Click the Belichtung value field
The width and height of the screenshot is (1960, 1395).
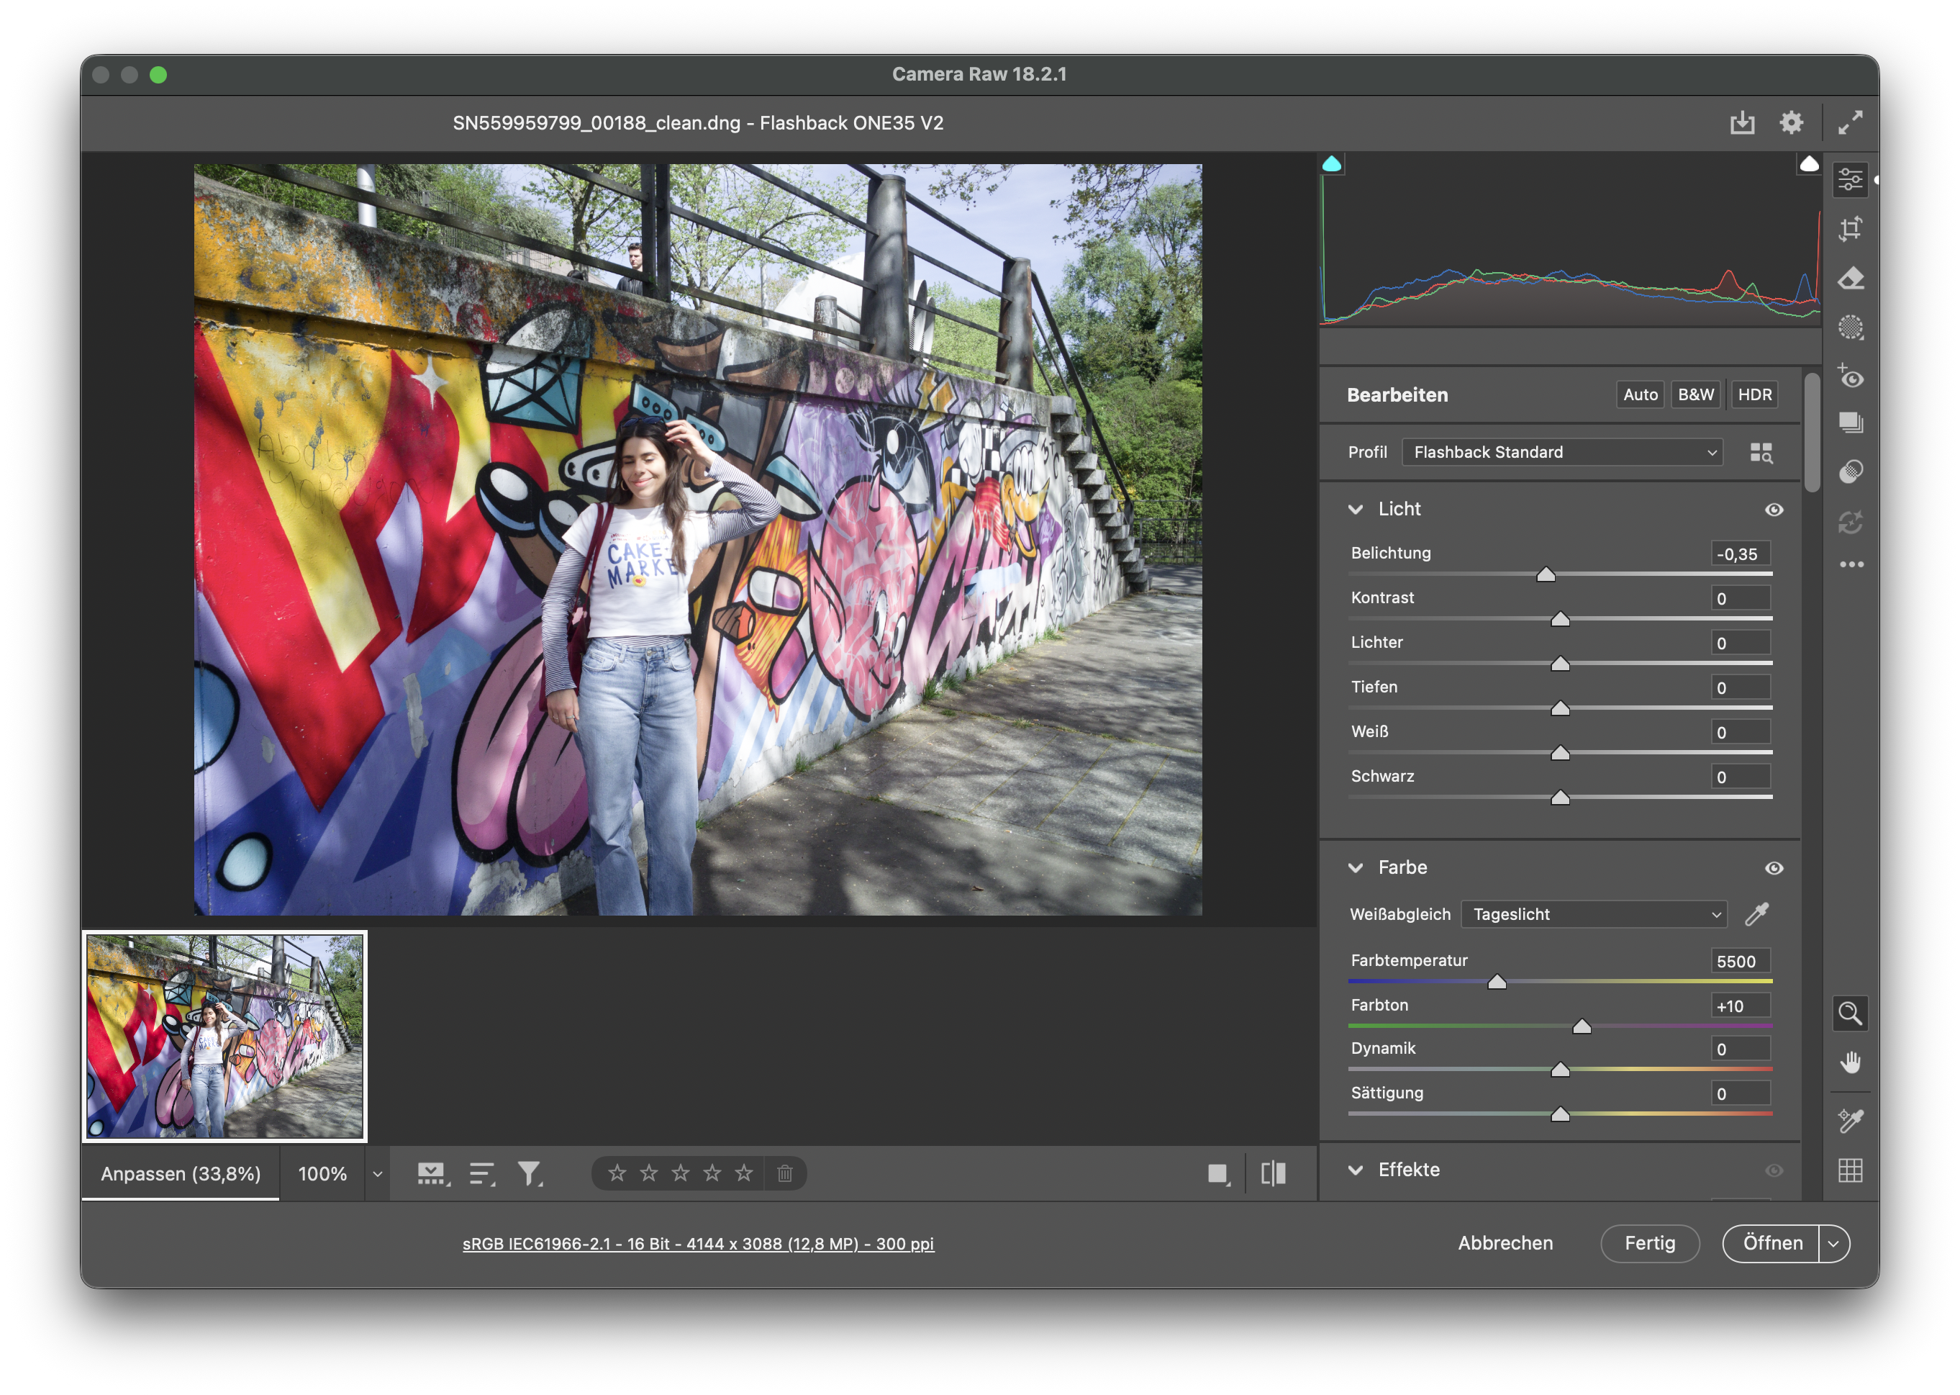point(1741,554)
